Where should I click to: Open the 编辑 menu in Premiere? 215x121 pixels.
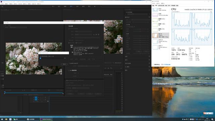pyautogui.click(x=7, y=4)
